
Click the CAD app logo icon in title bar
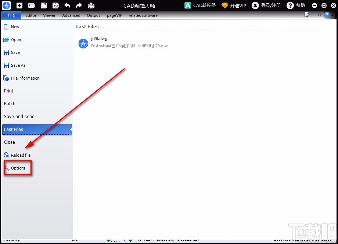[6, 6]
